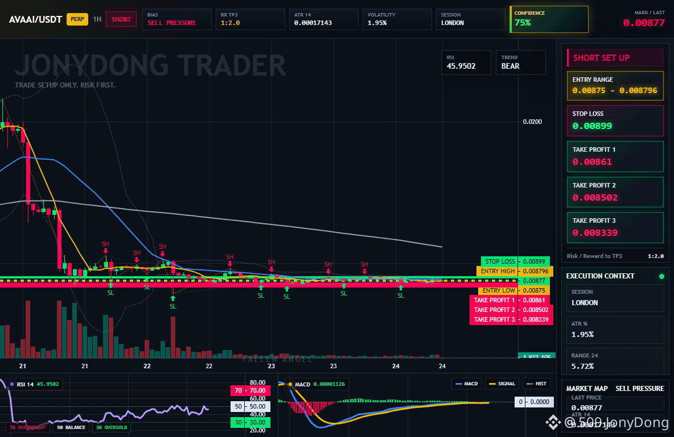Click the 0.0200 price axis label
Image resolution: width=674 pixels, height=437 pixels.
532,122
